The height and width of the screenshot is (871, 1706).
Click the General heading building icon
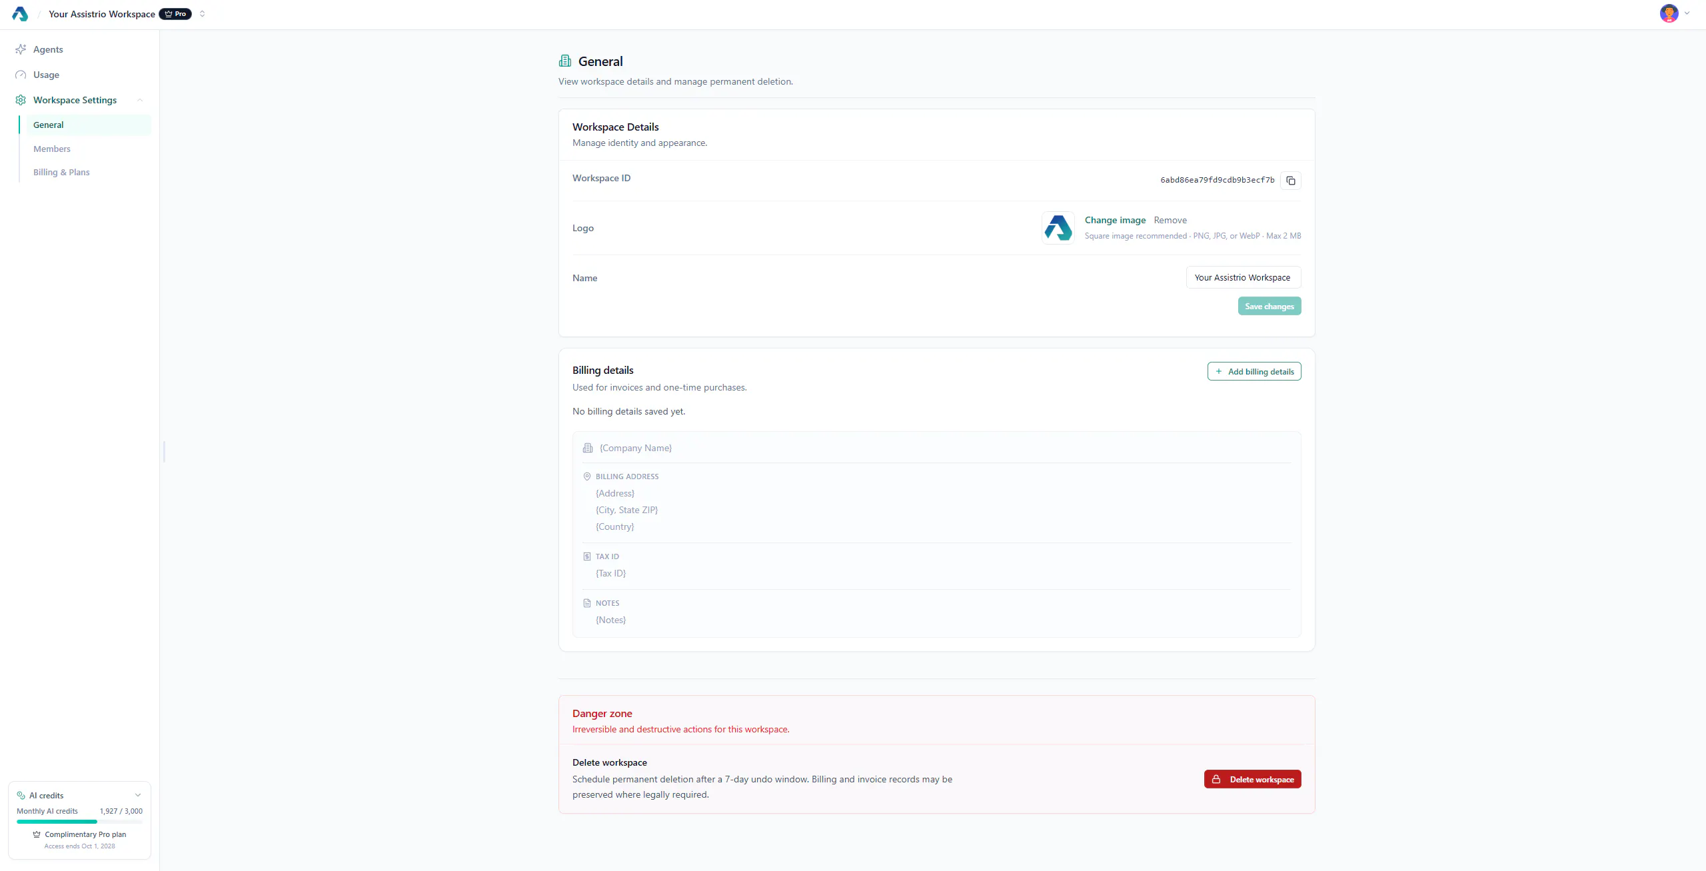click(565, 61)
